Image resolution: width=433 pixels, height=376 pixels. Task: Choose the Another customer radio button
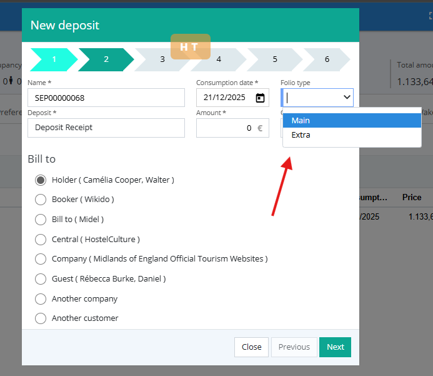[x=41, y=318]
